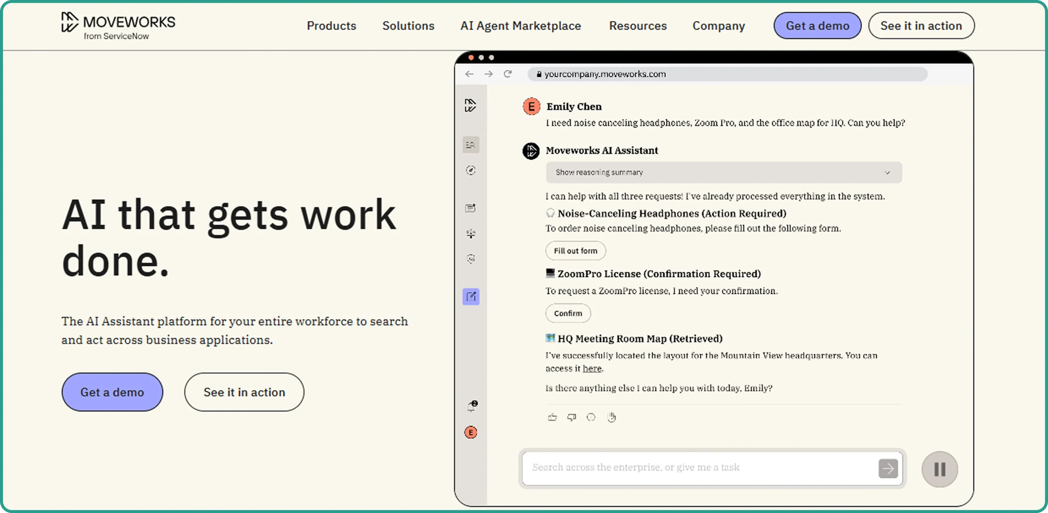The height and width of the screenshot is (513, 1048).
Task: Click the ZoomPro License heading
Action: click(659, 273)
